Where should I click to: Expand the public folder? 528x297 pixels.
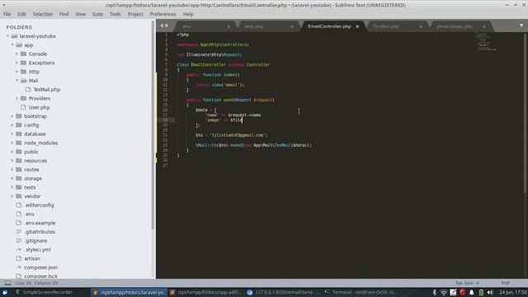coord(12,152)
